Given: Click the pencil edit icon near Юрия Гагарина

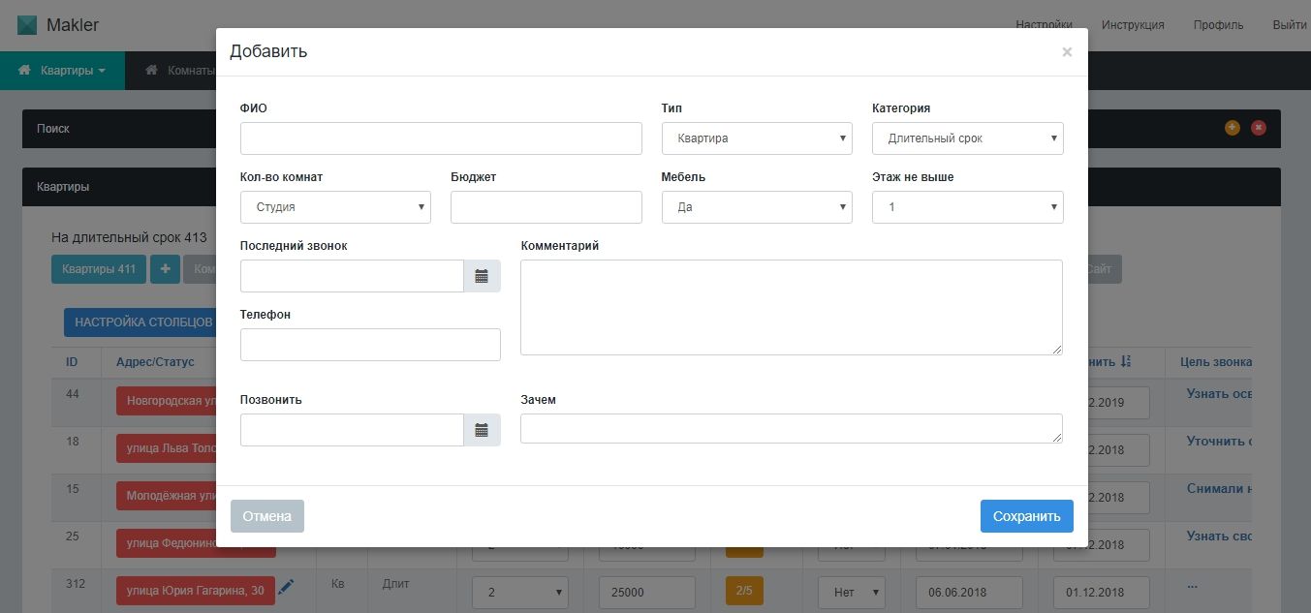Looking at the screenshot, I should (x=285, y=587).
